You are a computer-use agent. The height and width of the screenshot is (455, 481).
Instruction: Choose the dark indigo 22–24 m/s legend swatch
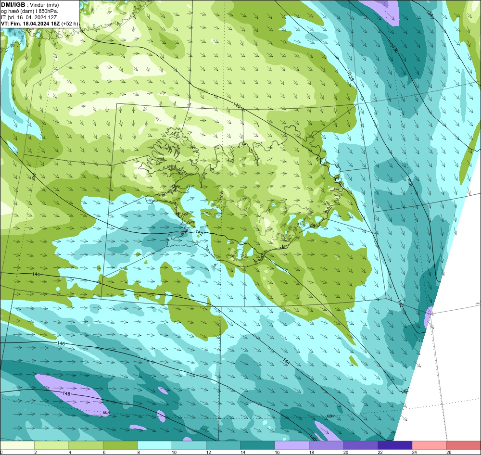coord(395,445)
